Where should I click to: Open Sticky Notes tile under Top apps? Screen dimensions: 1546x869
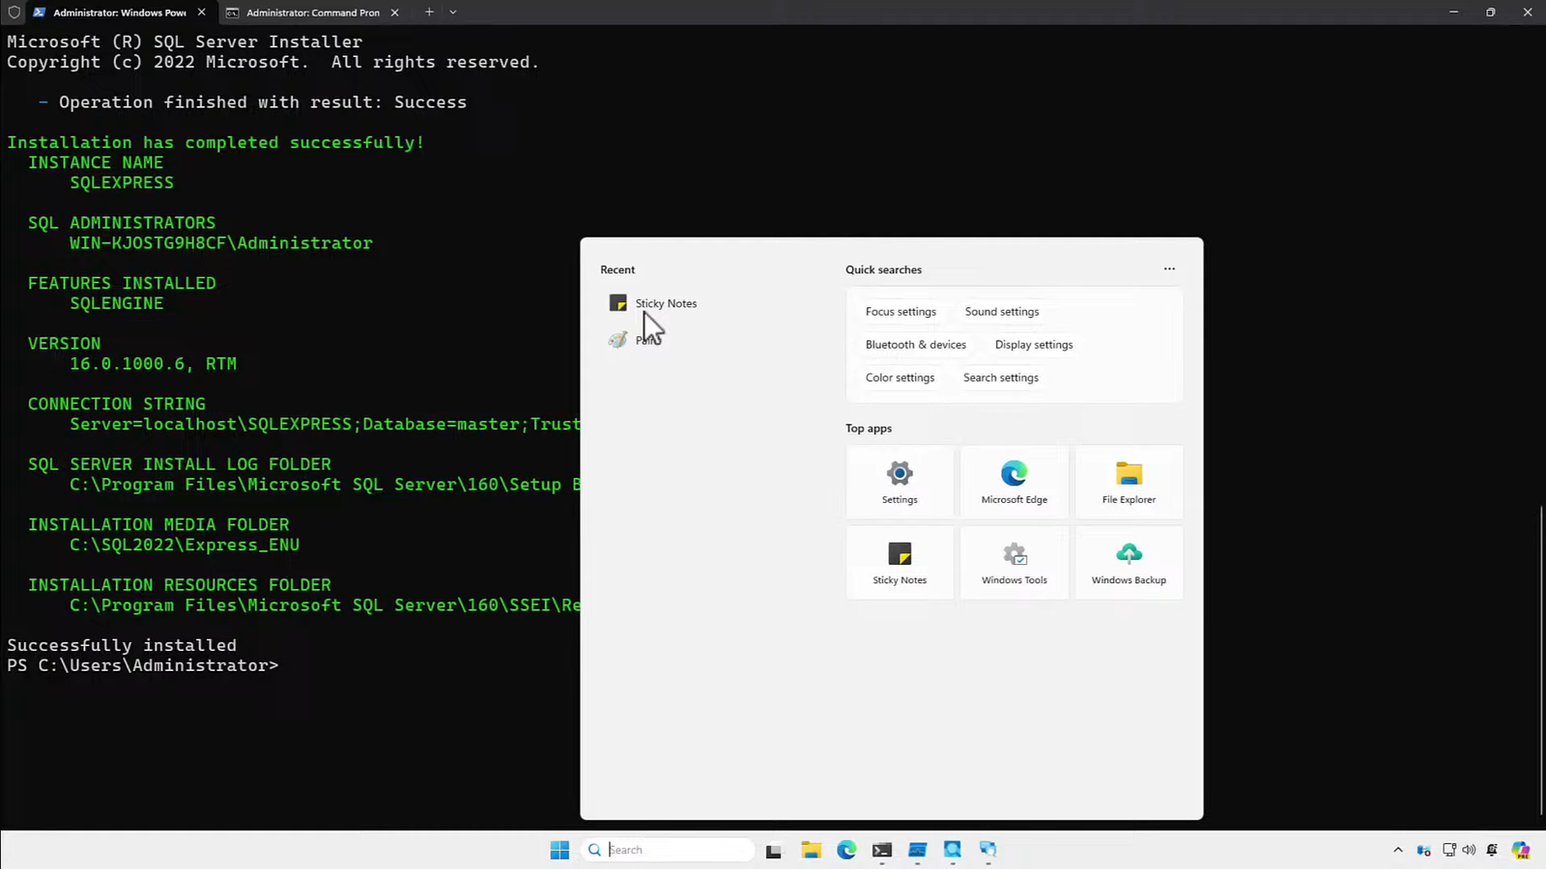pos(899,562)
